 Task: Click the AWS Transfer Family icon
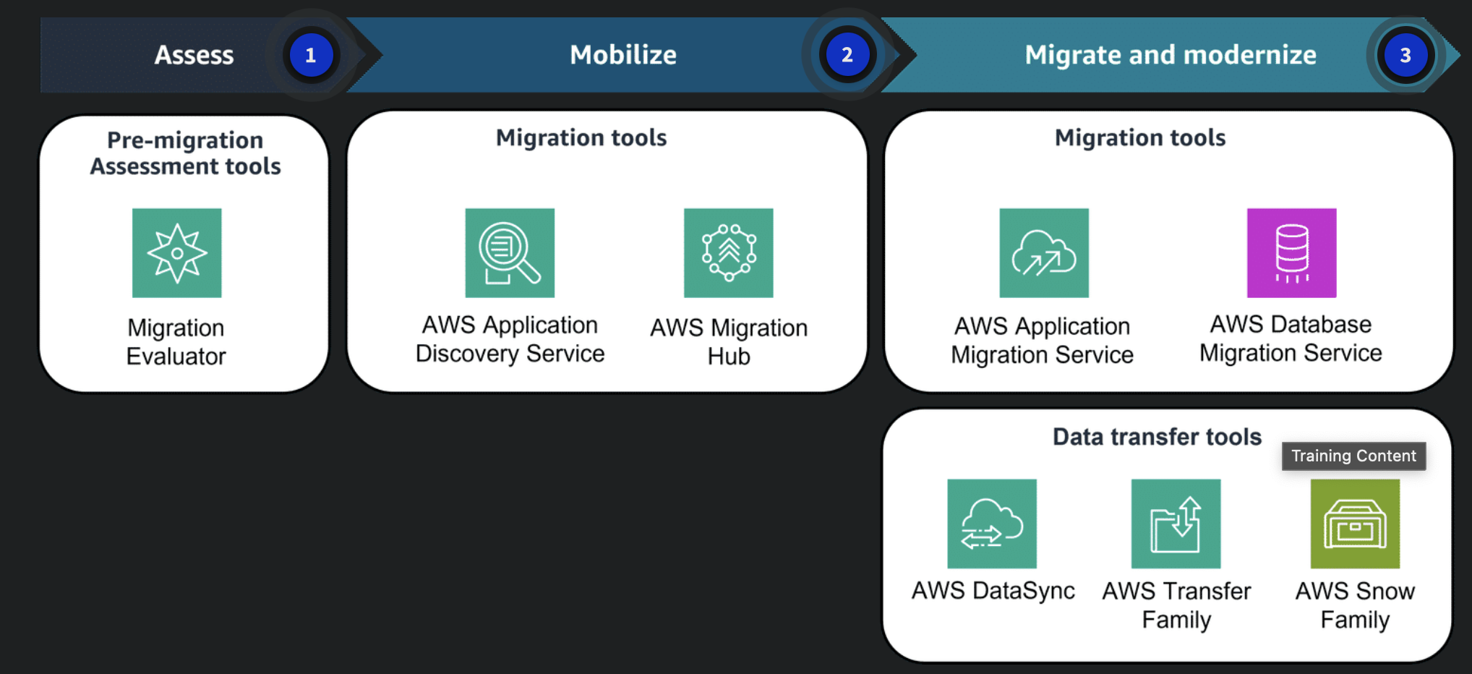(x=1176, y=524)
